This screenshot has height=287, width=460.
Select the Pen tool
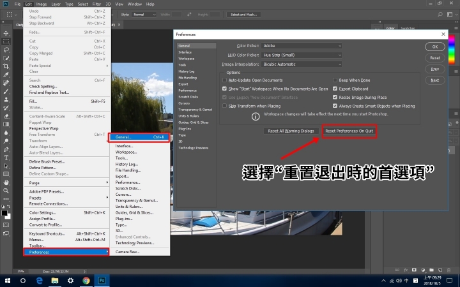6,149
